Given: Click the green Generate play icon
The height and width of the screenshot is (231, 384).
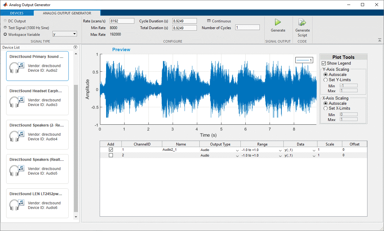Looking at the screenshot, I should (278, 22).
